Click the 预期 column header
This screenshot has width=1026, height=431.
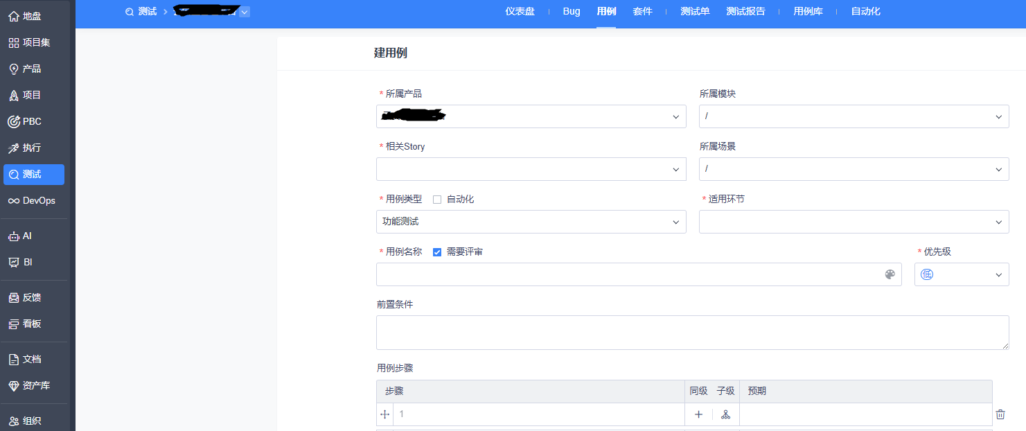[757, 392]
